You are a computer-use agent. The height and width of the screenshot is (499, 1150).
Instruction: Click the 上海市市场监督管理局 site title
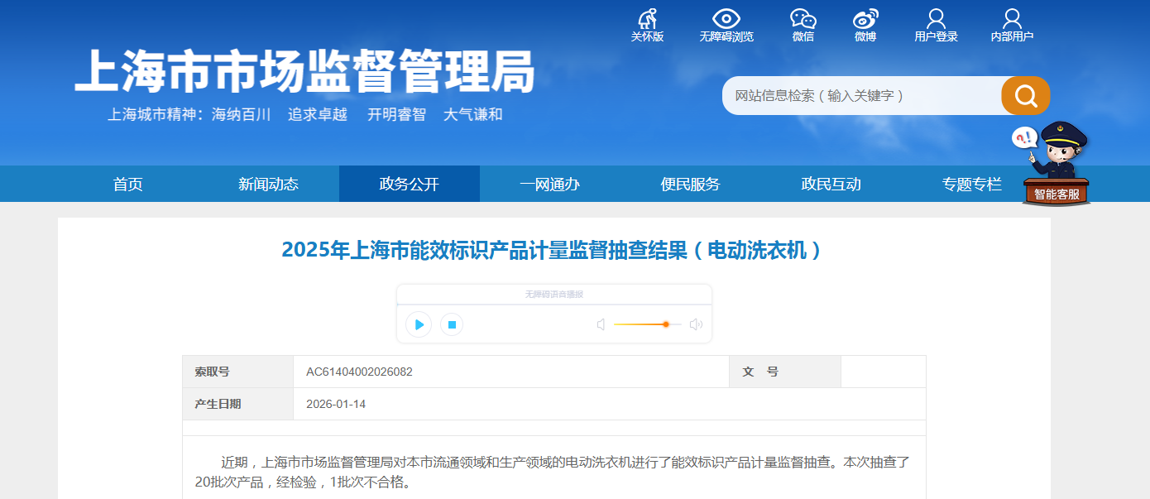[x=304, y=72]
